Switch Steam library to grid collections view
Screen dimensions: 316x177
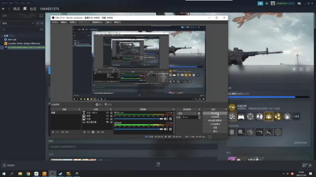tap(41, 16)
